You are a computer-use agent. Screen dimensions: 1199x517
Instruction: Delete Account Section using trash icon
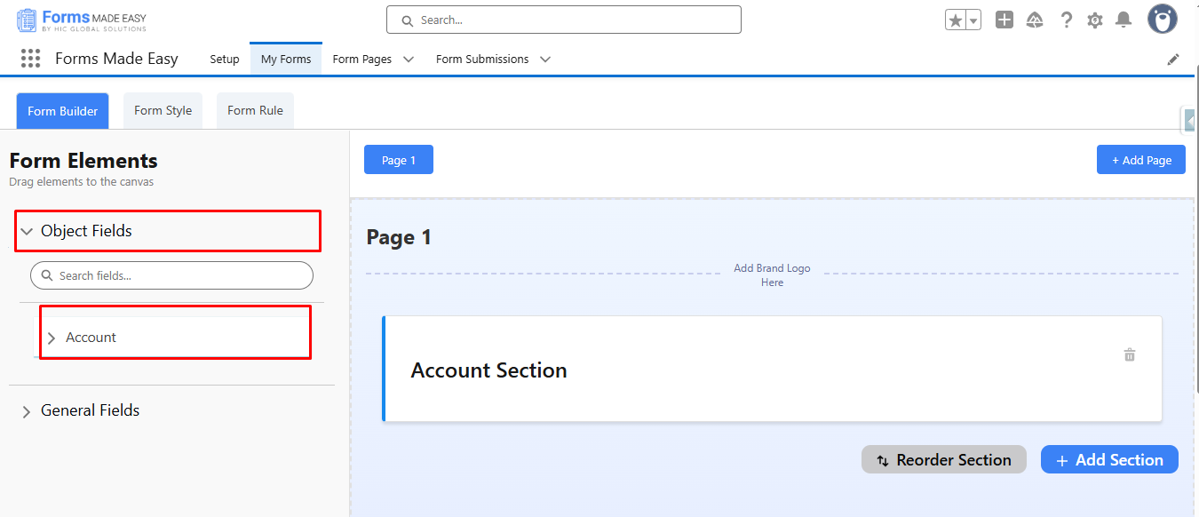(1130, 355)
